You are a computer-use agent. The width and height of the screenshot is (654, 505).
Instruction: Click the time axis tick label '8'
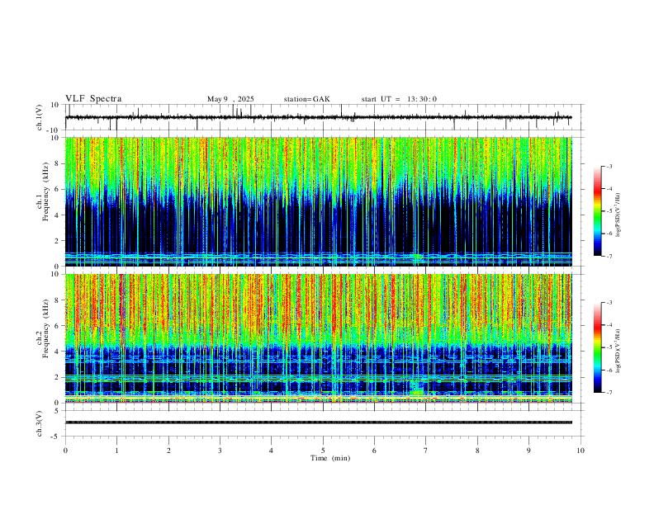click(477, 451)
